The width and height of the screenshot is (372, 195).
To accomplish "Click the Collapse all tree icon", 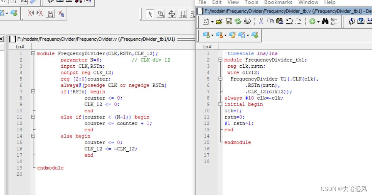I will pyautogui.click(x=334, y=21).
